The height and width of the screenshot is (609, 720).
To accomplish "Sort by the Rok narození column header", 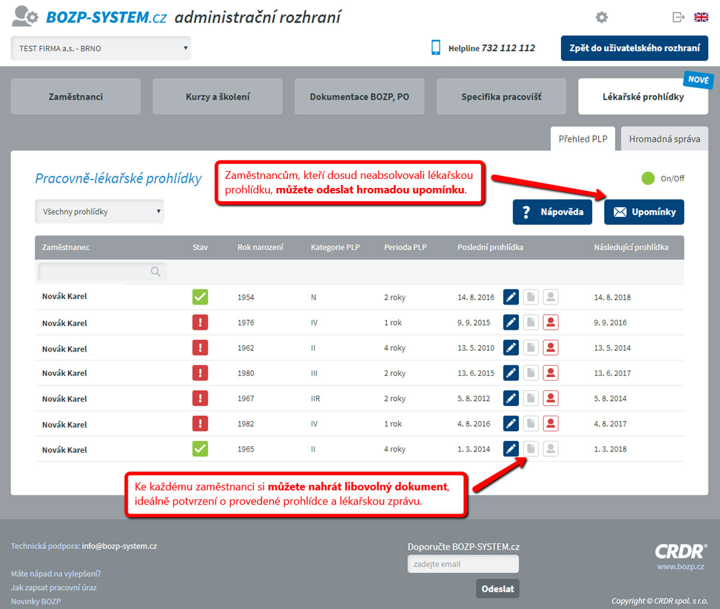I will [260, 247].
